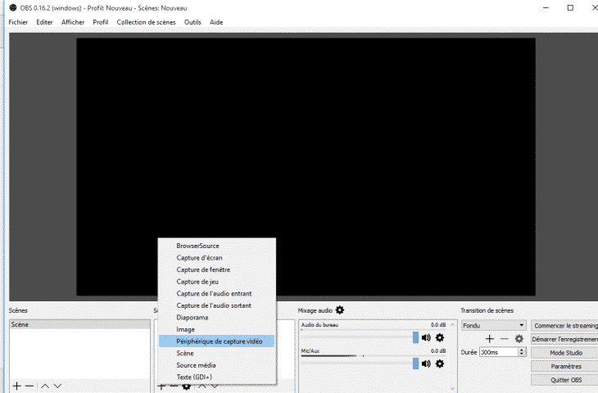Screen dimensions: 598x393
Task: Move the scene up in the Scènes list
Action: pos(45,385)
